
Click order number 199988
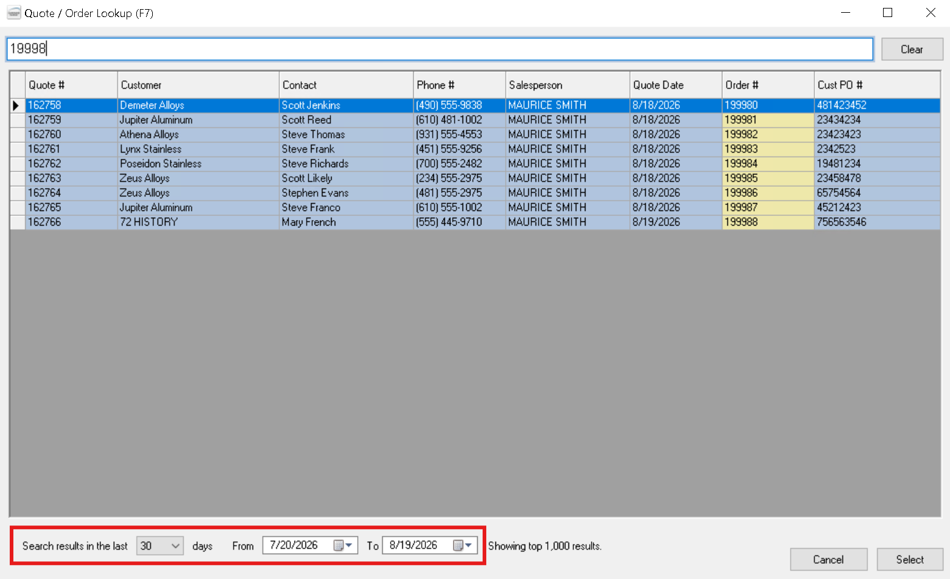click(768, 222)
